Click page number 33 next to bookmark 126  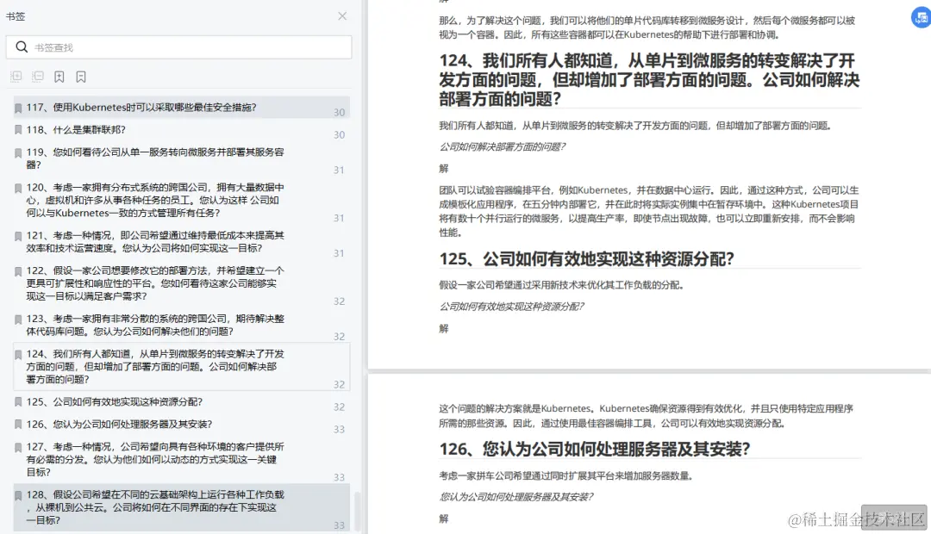(339, 429)
